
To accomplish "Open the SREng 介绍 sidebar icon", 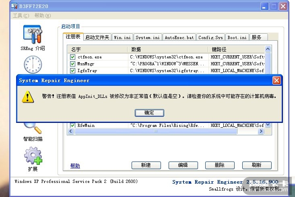I will 33,37.
